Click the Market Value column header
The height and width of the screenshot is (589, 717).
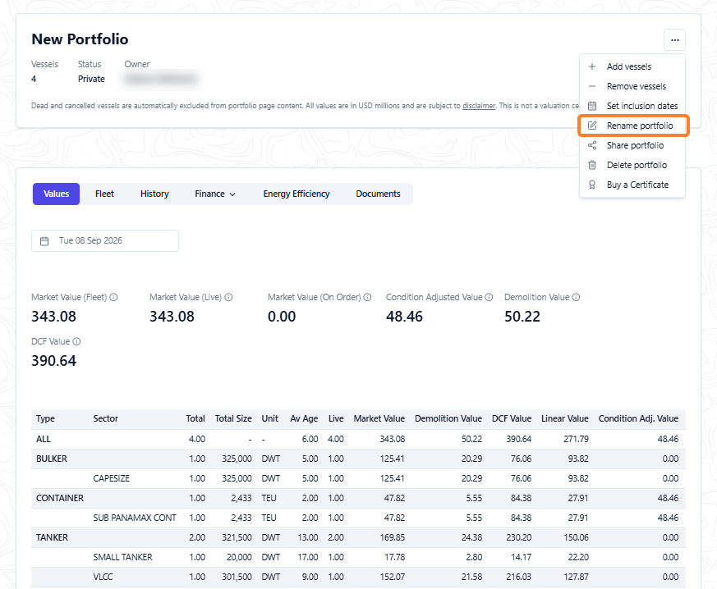pos(379,418)
